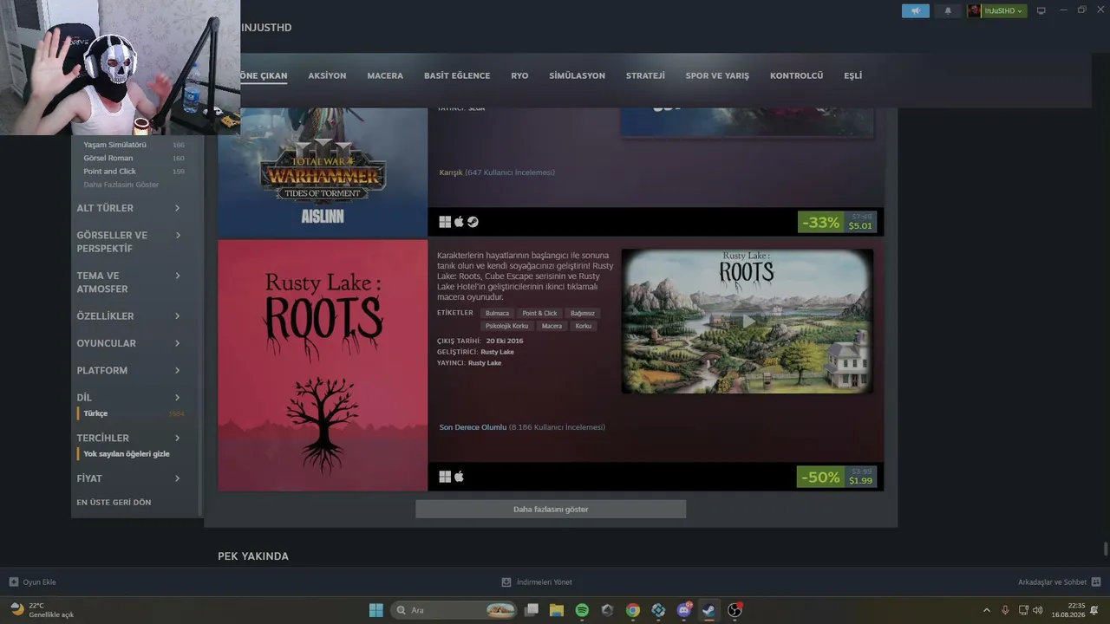Click Daha Fazlasını Göster in sidebar
Image resolution: width=1110 pixels, height=624 pixels.
click(121, 185)
